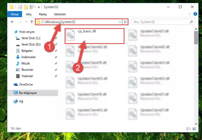Open the Görünüm ribbon tab

coord(60,14)
